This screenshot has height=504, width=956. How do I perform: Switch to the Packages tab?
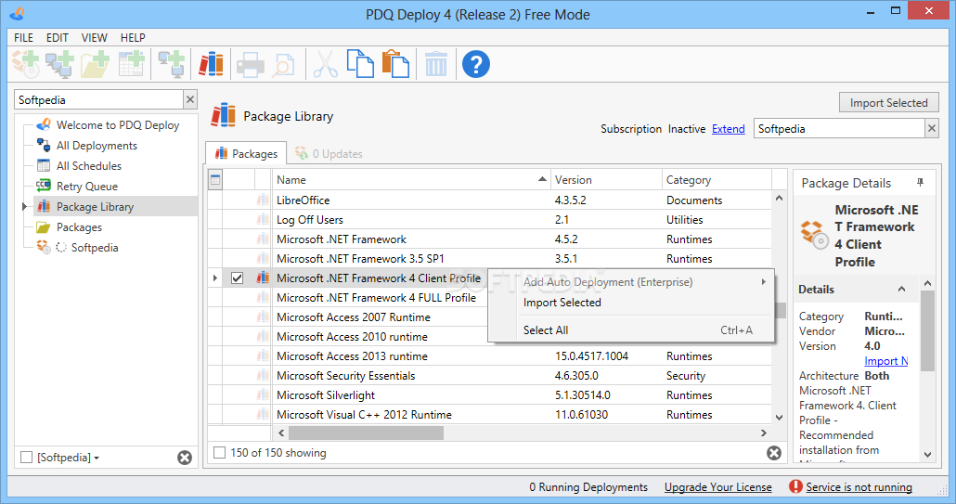pos(246,153)
